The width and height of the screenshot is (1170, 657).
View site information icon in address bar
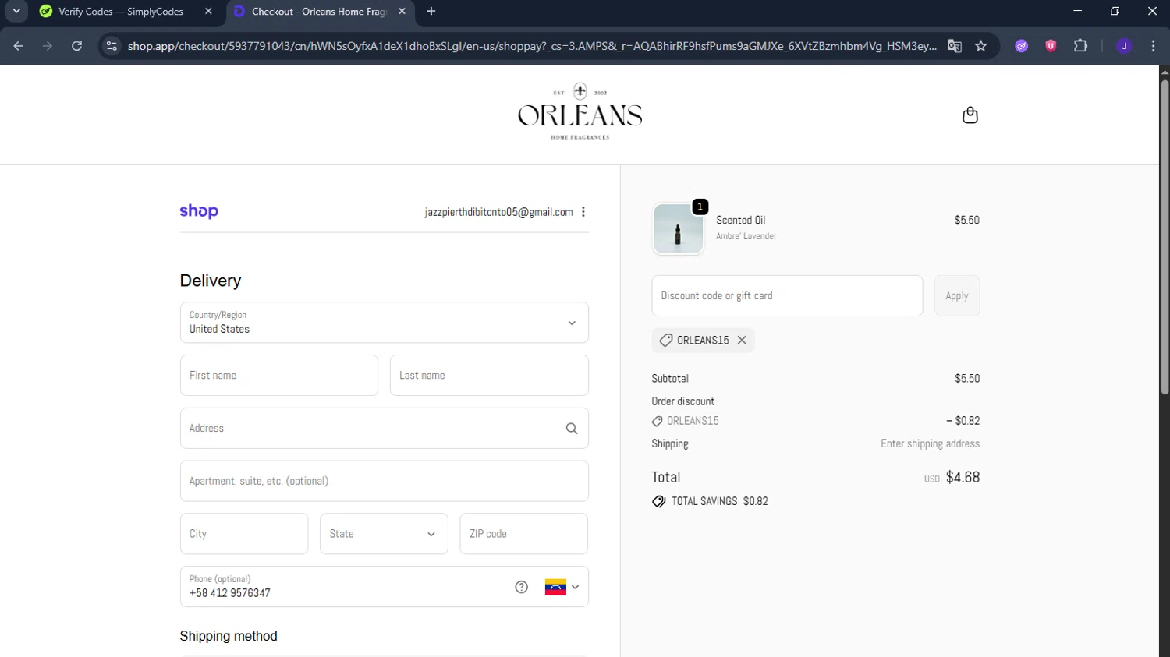pyautogui.click(x=112, y=46)
